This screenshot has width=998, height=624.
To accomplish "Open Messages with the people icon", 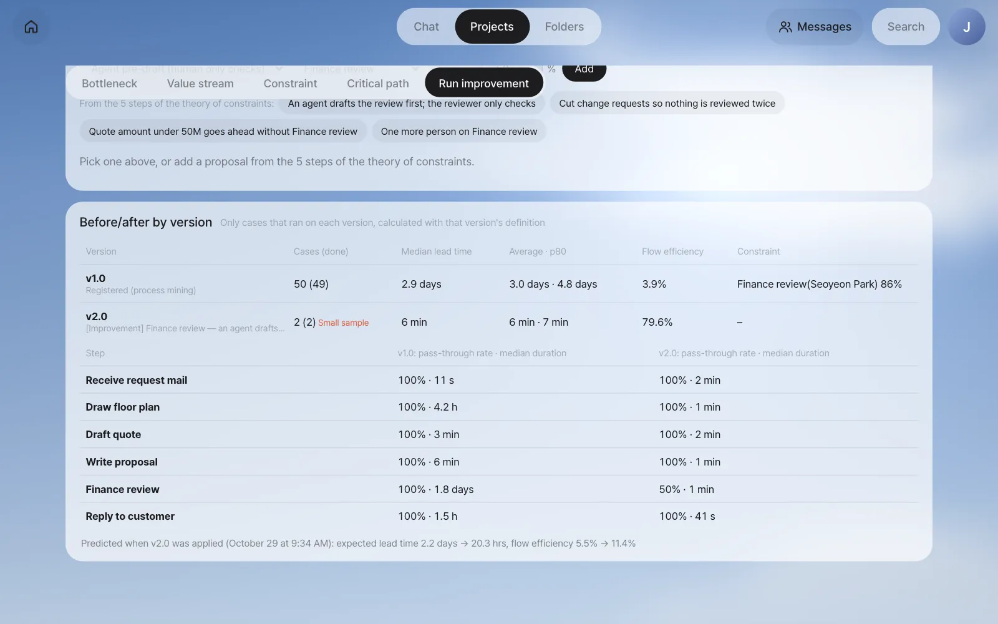I will coord(815,27).
